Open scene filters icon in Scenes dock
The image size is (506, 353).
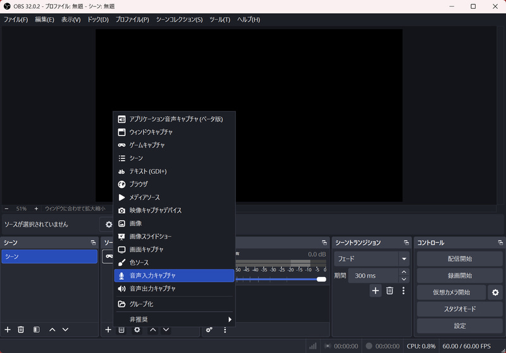tap(37, 330)
